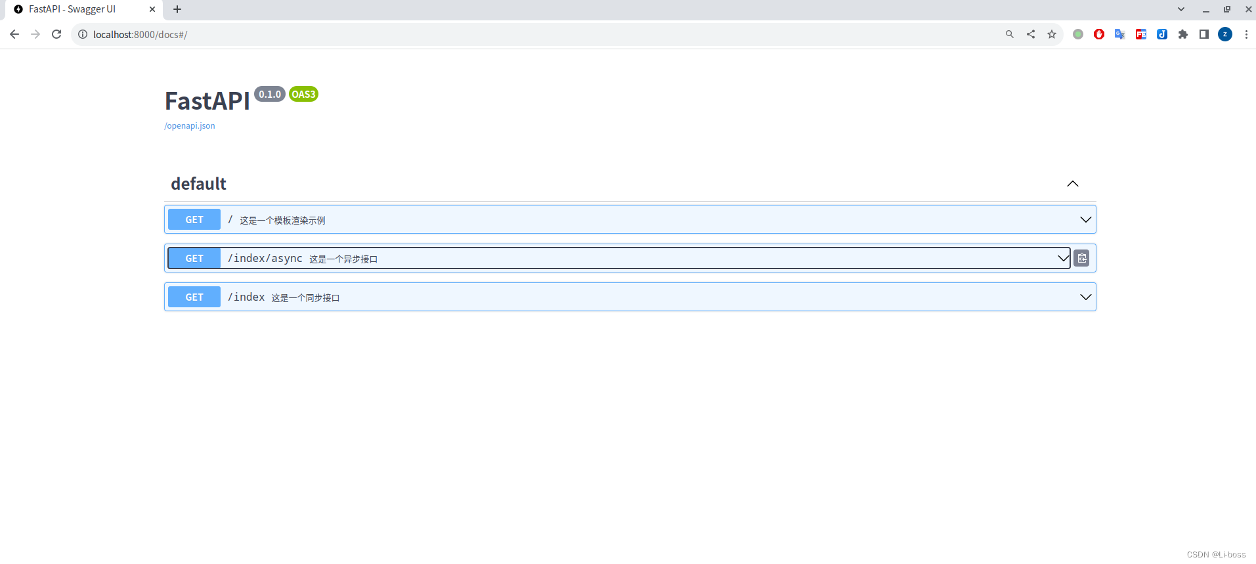Open Chrome's three-dot menu
Screen dimensions: 1256x564
coord(1246,34)
